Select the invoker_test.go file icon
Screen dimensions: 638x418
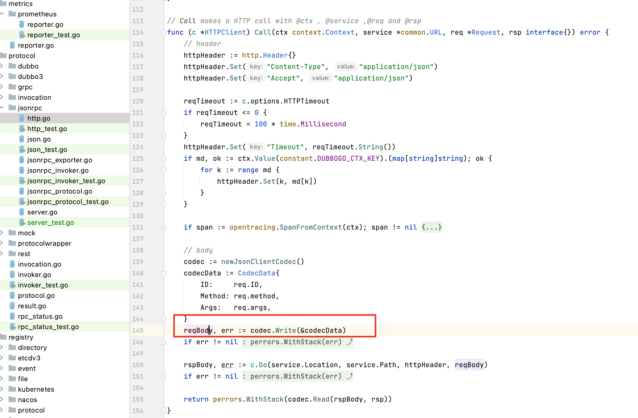coord(12,285)
